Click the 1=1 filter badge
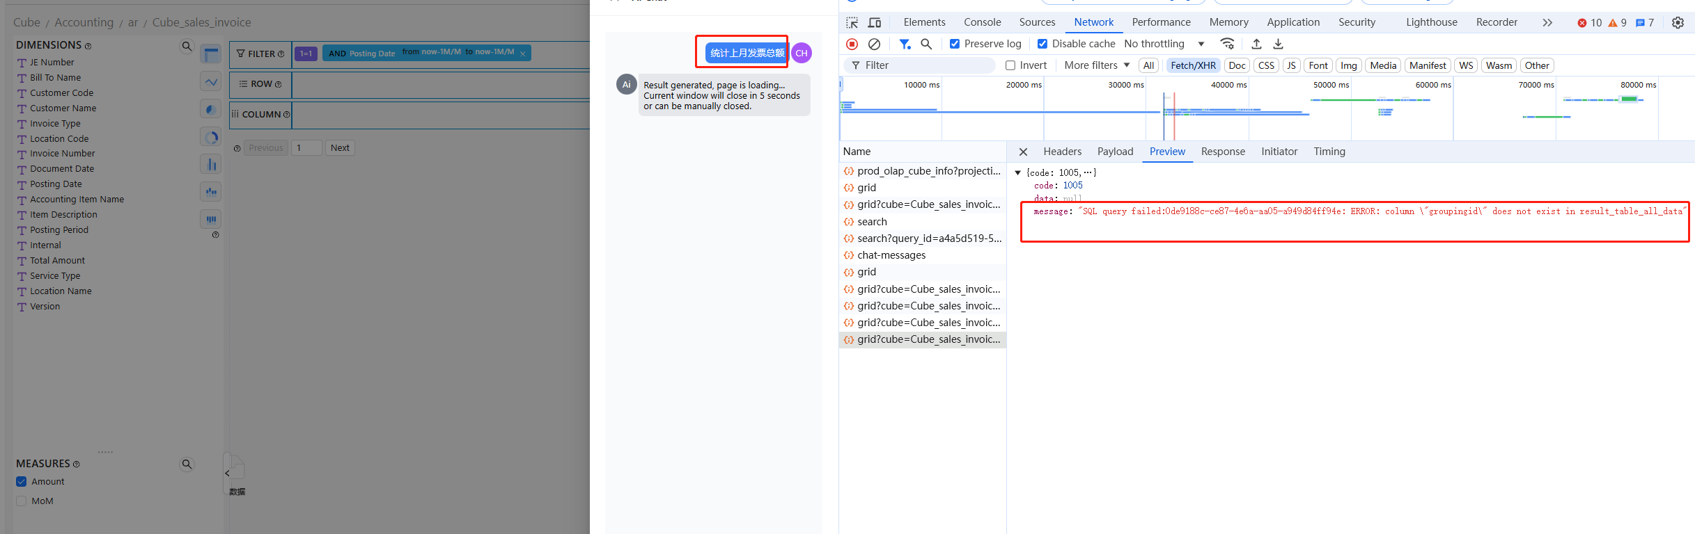Viewport: 1695px width, 534px height. (x=306, y=54)
